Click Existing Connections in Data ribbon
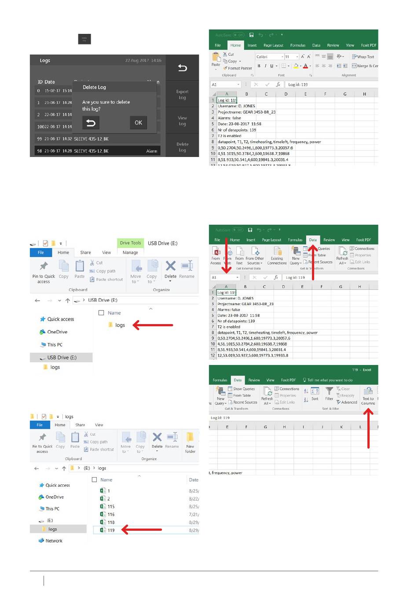The width and height of the screenshot is (418, 591). [x=277, y=255]
